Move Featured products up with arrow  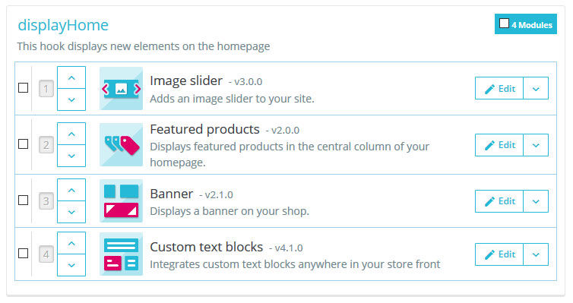71,134
